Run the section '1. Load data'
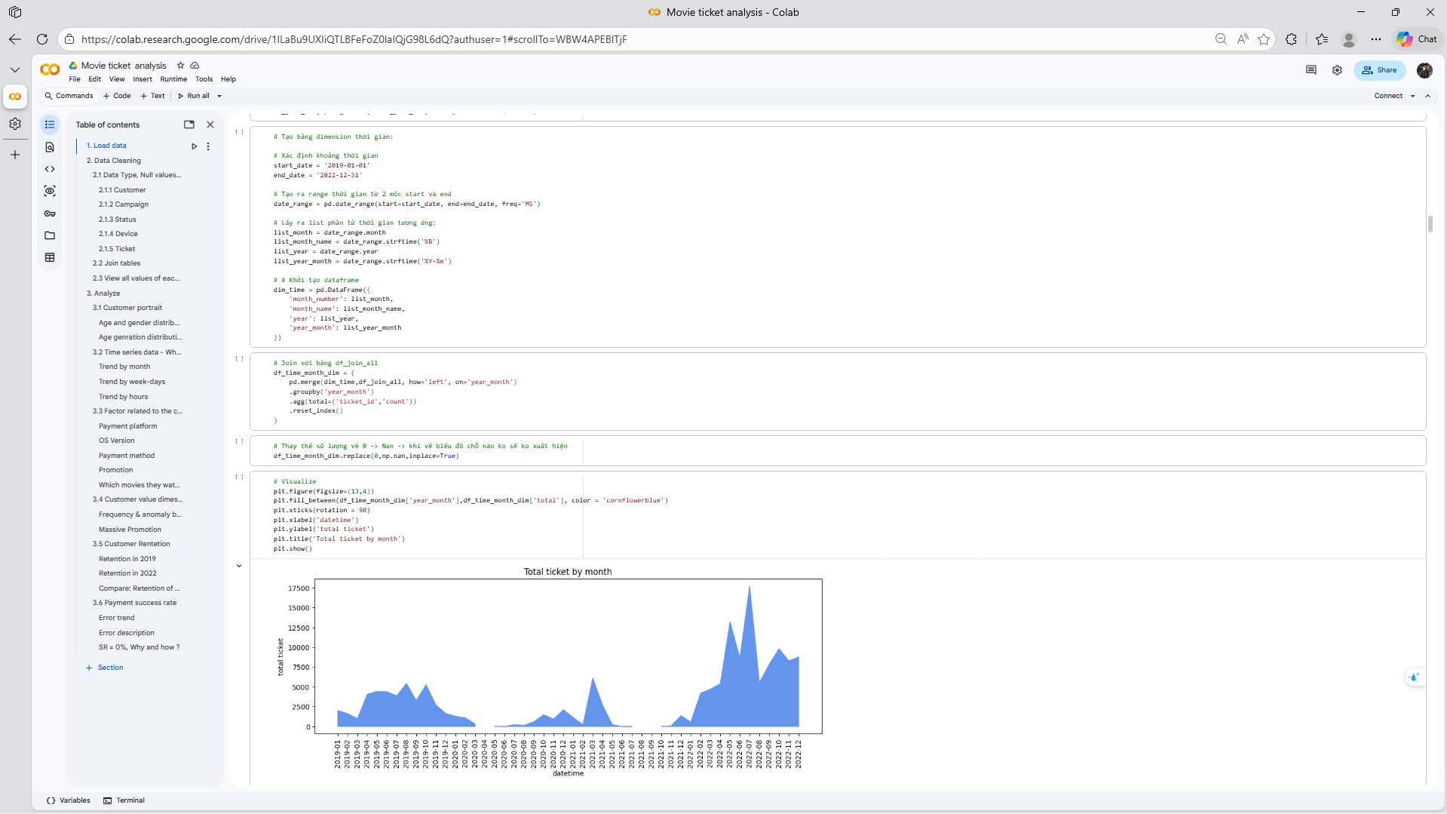This screenshot has height=814, width=1447. pos(194,146)
